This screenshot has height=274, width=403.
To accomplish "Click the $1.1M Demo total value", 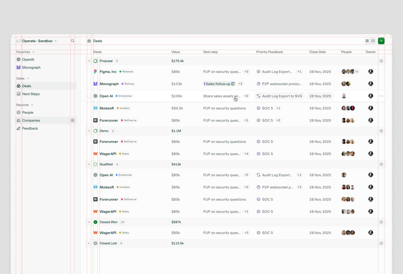I will click(176, 131).
